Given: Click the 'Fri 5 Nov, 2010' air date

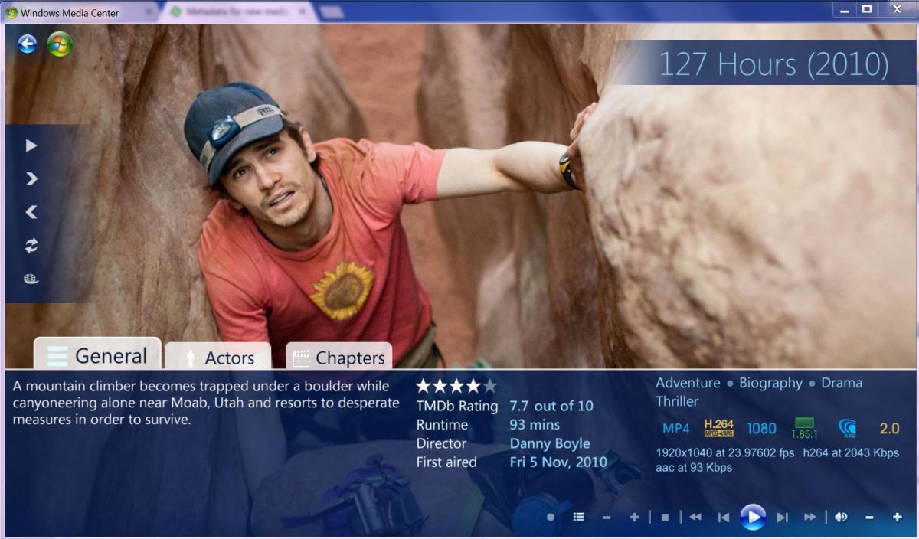Looking at the screenshot, I should pos(558,462).
